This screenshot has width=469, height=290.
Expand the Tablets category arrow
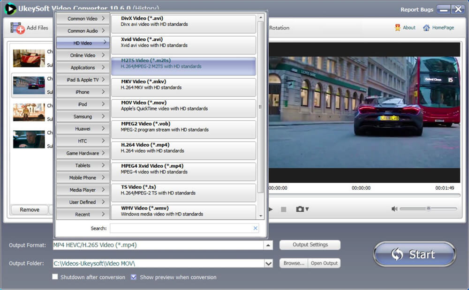coord(103,165)
